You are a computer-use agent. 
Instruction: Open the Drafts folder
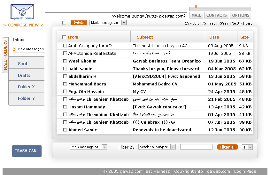pos(24,75)
